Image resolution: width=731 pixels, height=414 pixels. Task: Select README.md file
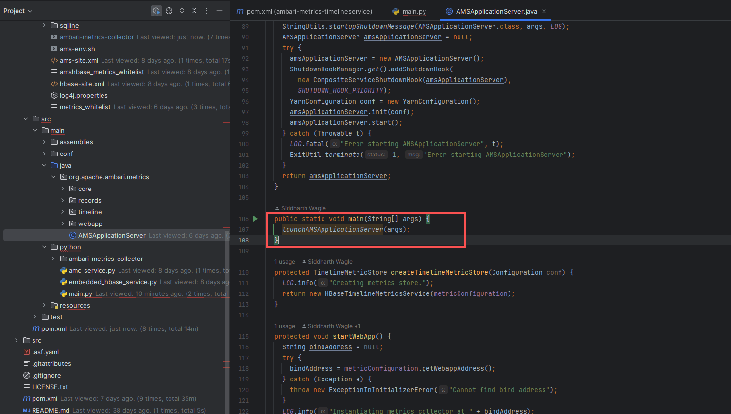pos(51,410)
